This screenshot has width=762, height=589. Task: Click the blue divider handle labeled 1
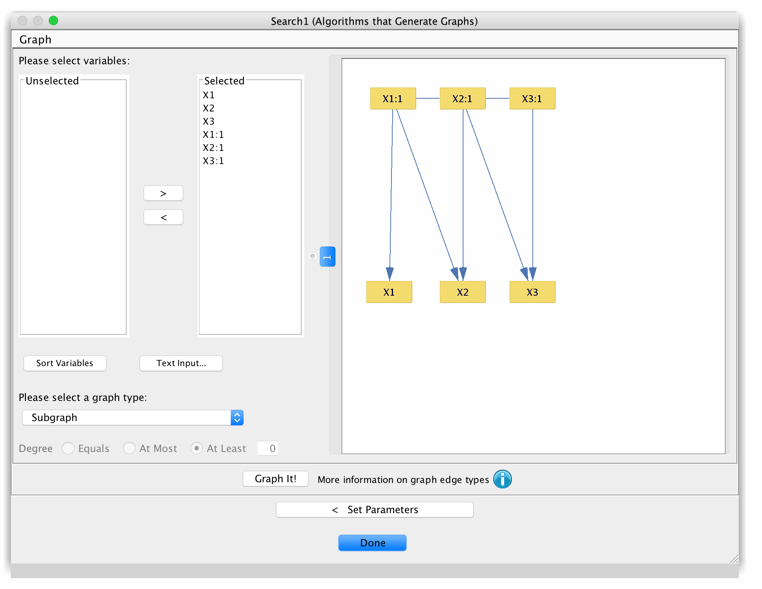[328, 257]
